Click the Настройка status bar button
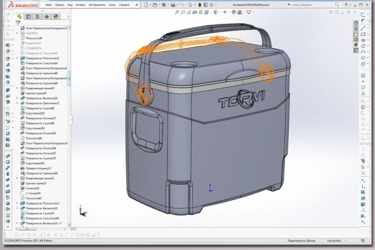This screenshot has height=250, width=375. (334, 241)
